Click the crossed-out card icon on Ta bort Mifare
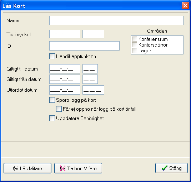The image size is (191, 182). tap(63, 168)
